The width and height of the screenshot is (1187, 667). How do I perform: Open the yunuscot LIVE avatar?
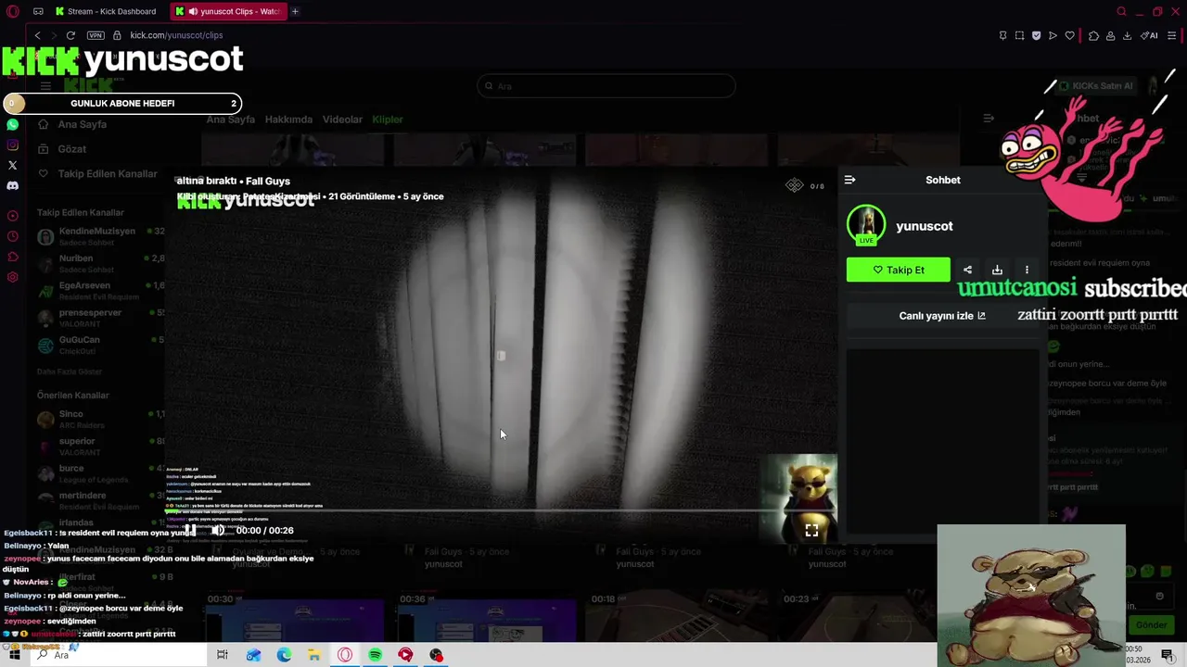click(x=866, y=225)
